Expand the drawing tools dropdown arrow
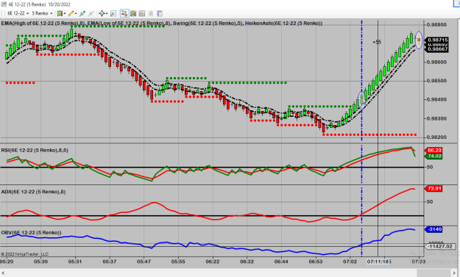 (x=76, y=13)
